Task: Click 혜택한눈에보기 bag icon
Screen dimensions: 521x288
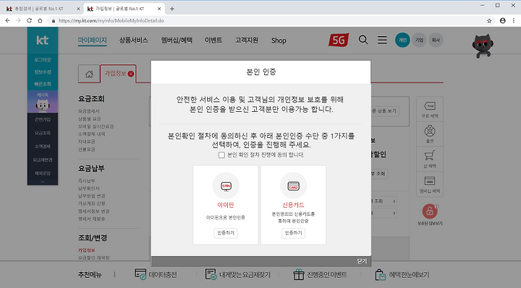Action: 380,274
